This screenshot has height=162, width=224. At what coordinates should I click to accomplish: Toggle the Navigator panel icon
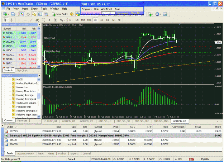pos(34,14)
